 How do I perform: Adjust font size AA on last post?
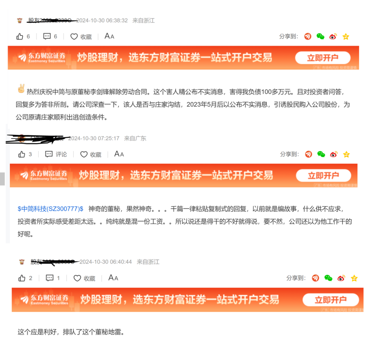pyautogui.click(x=113, y=278)
